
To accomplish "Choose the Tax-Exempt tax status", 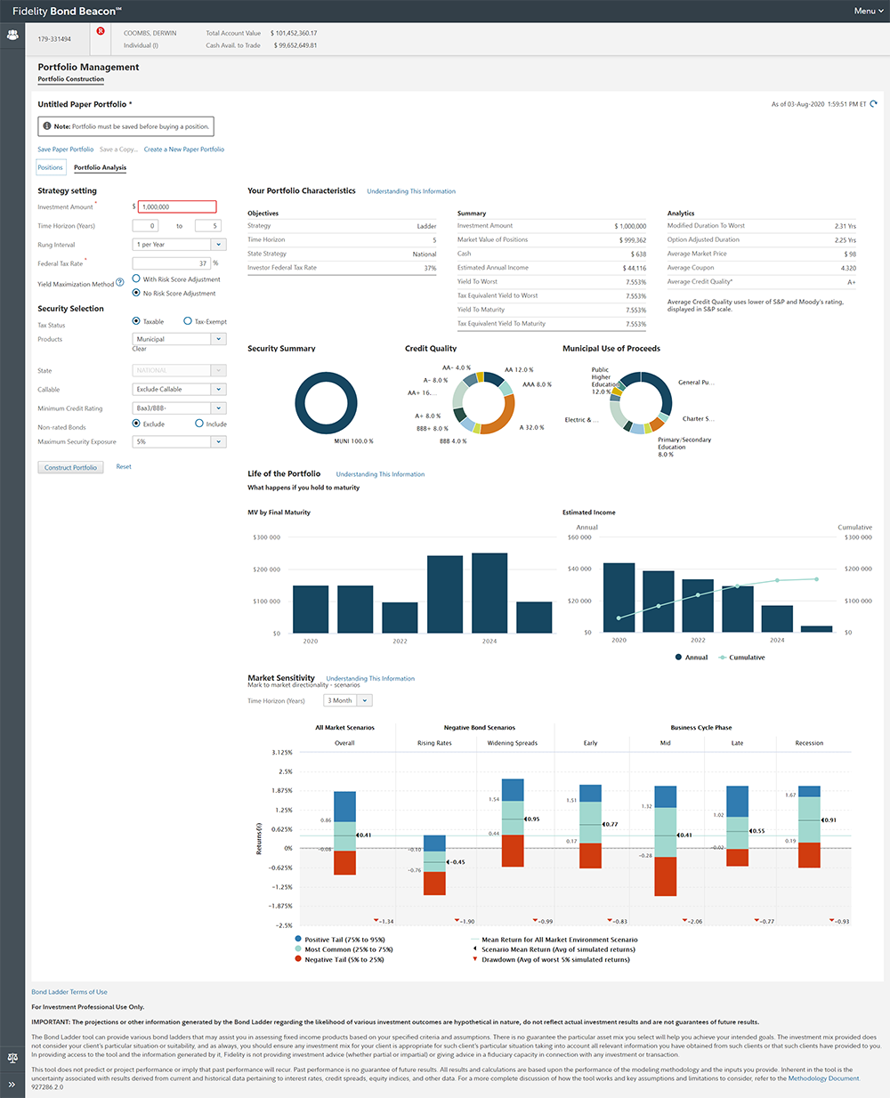I will pos(188,321).
